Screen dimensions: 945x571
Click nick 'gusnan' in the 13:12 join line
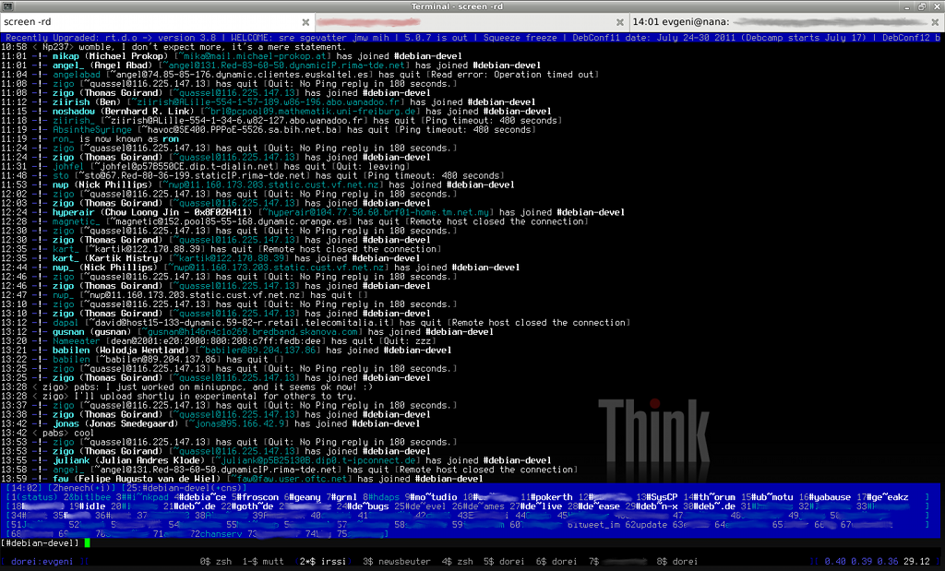[68, 332]
